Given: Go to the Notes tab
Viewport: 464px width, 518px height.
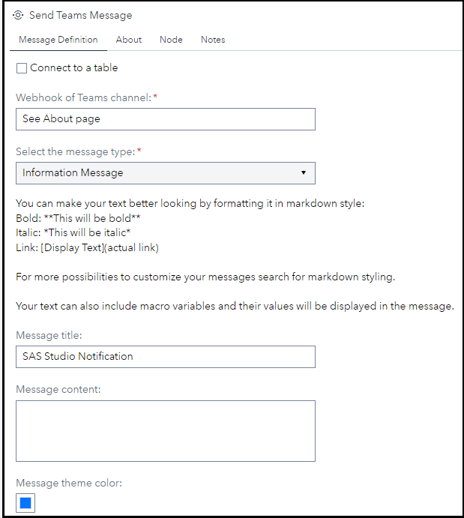Looking at the screenshot, I should click(x=213, y=40).
